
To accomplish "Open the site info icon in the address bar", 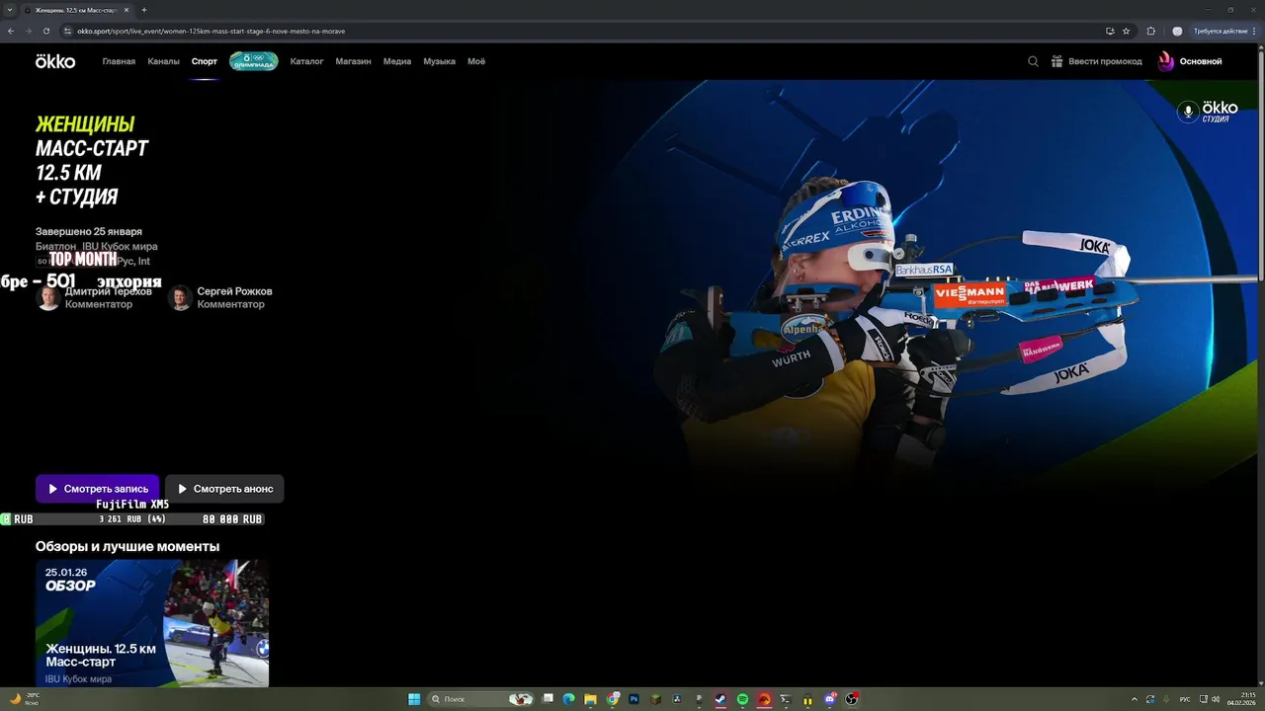I will (68, 31).
